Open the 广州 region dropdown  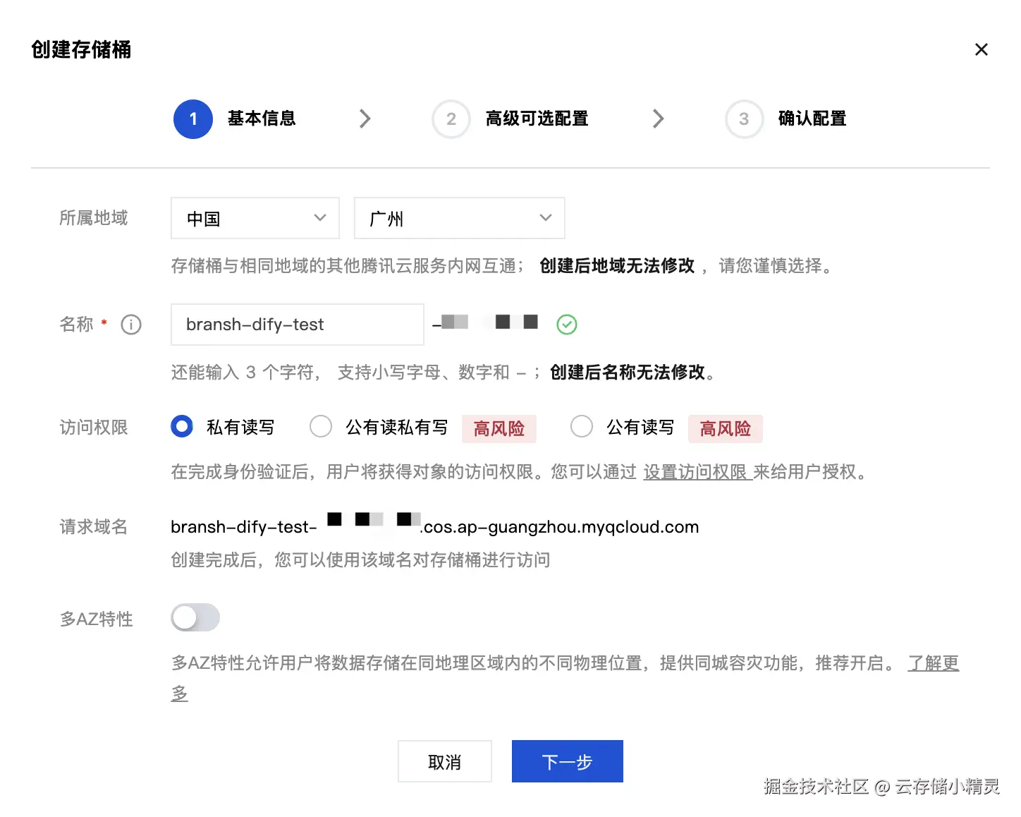point(459,218)
